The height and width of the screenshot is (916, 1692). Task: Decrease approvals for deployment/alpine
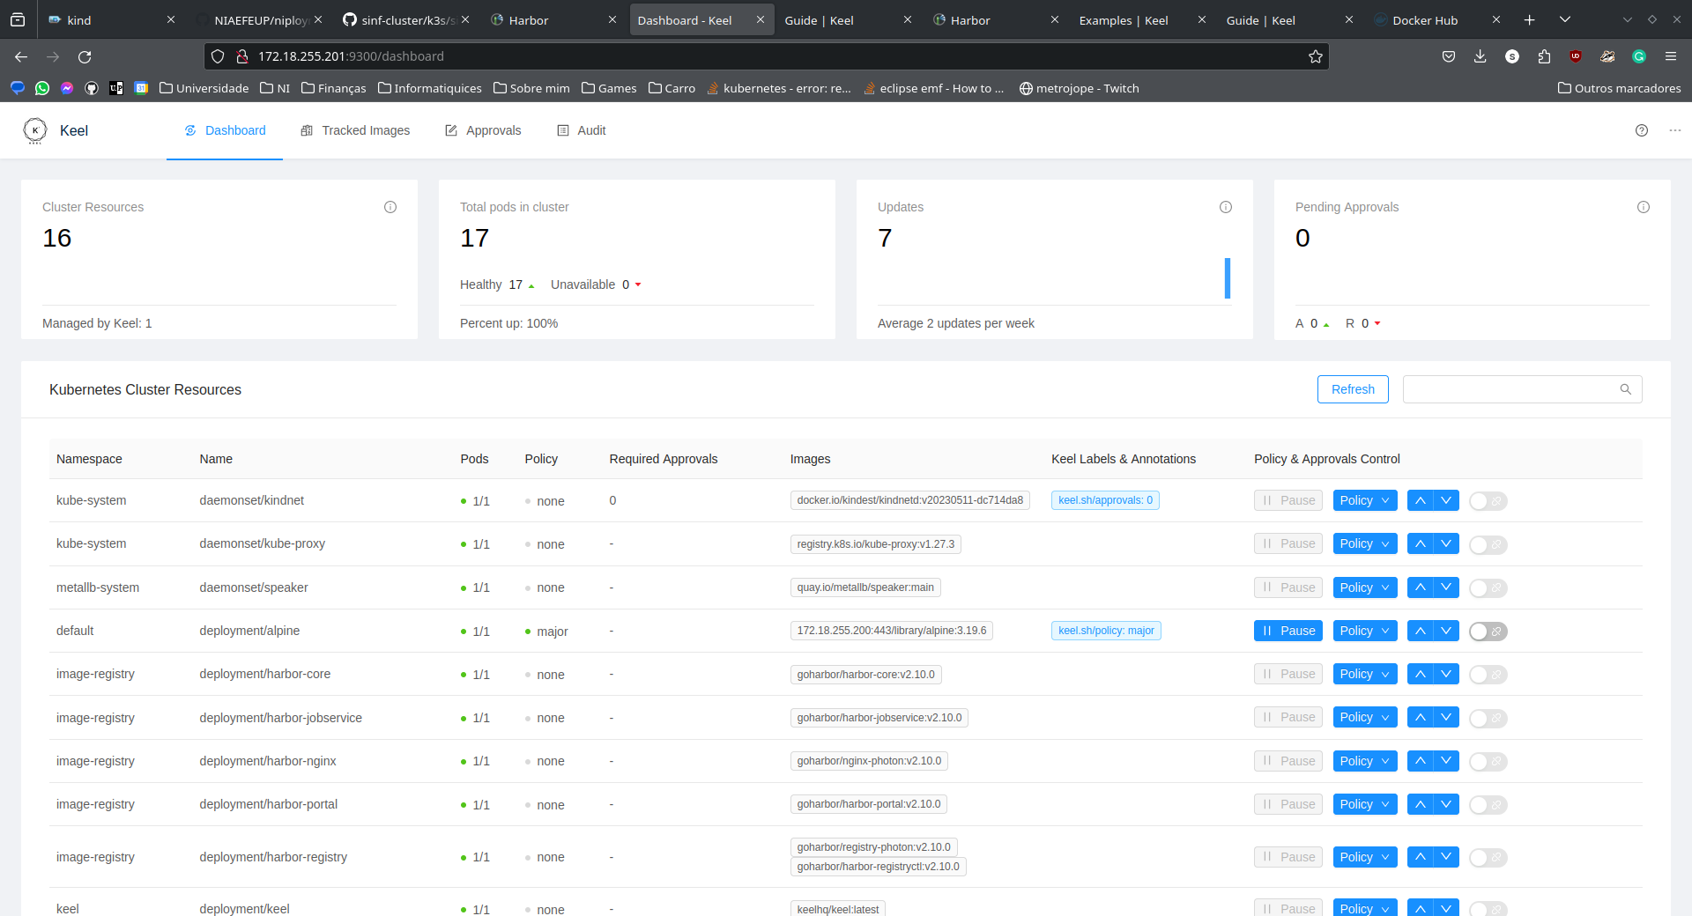pos(1446,631)
